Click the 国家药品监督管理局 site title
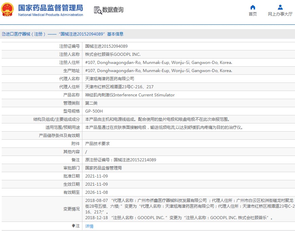Screen dimensions: 295x231 click(50, 7)
